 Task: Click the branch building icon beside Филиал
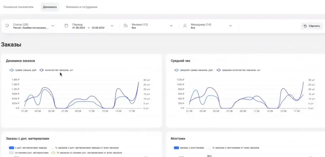click(x=126, y=26)
